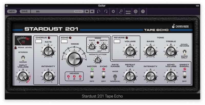The image size is (205, 105).
Task: Click the Mod section red LED
Action: pyautogui.click(x=98, y=43)
